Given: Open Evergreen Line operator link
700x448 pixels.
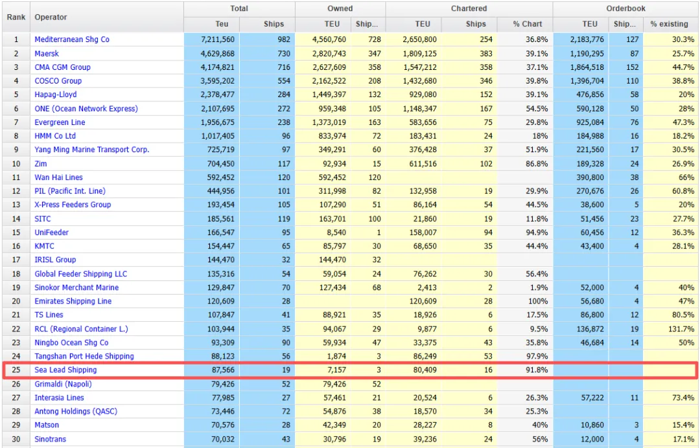Looking at the screenshot, I should [60, 122].
